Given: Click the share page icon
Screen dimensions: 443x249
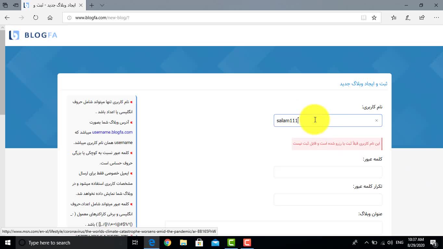Looking at the screenshot, I should click(422, 18).
